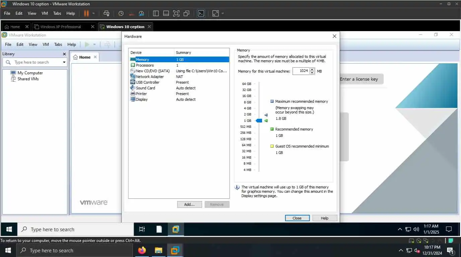Click the stretch guest display icon

tap(215, 13)
